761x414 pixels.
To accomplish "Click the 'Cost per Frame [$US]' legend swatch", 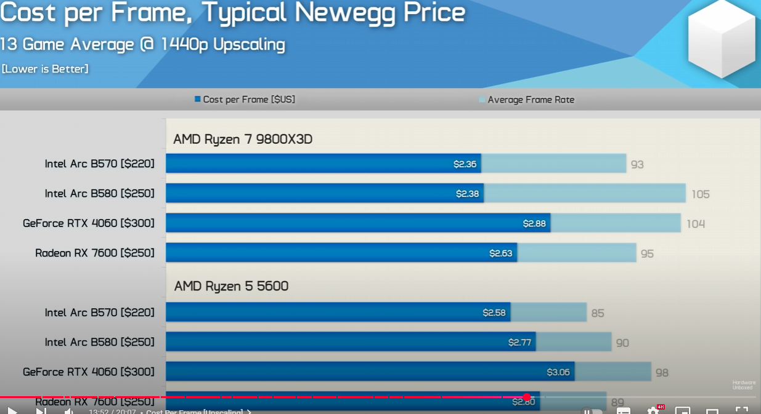I will [198, 99].
